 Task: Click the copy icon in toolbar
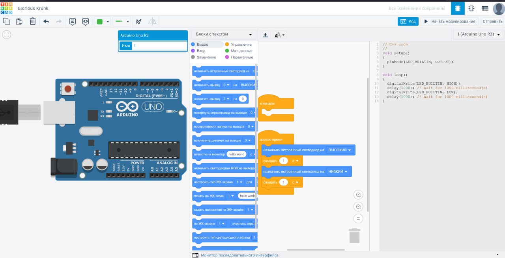(6, 22)
